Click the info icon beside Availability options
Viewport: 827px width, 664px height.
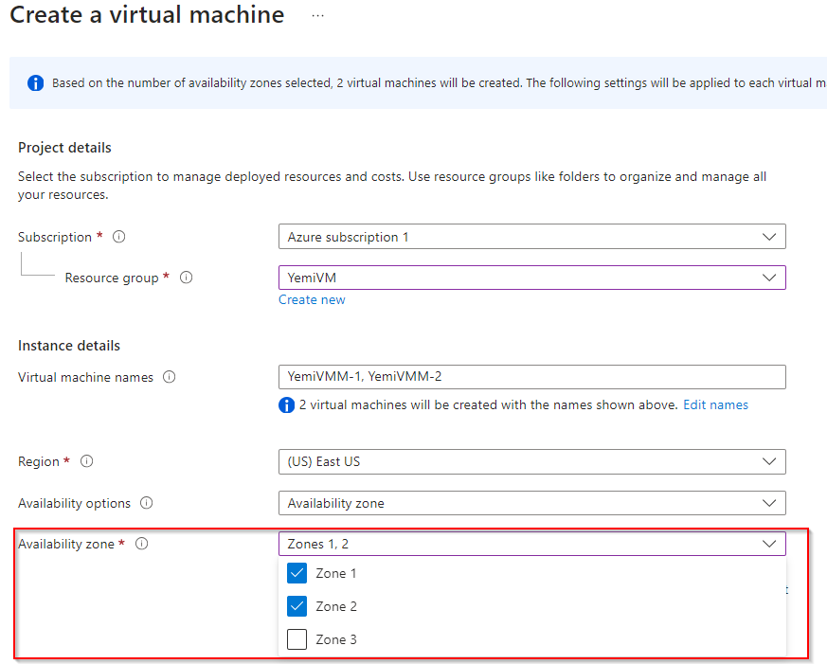pyautogui.click(x=147, y=503)
